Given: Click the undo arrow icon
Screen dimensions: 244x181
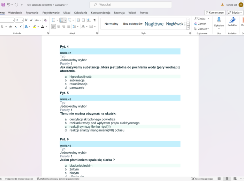Looking at the screenshot, I should [9, 5].
